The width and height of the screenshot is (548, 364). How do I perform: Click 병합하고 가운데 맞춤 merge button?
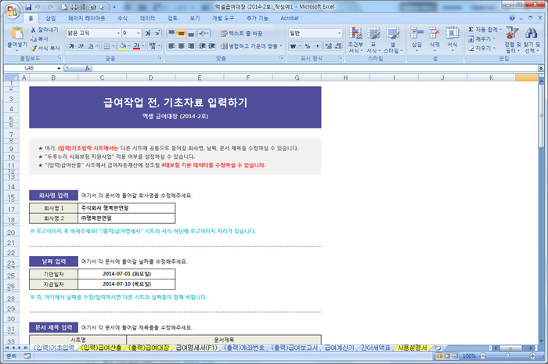(x=251, y=46)
